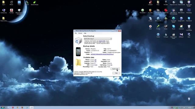The image size is (195, 109).
Task: Launch Photoshop desktop icon
Action: pos(189,11)
